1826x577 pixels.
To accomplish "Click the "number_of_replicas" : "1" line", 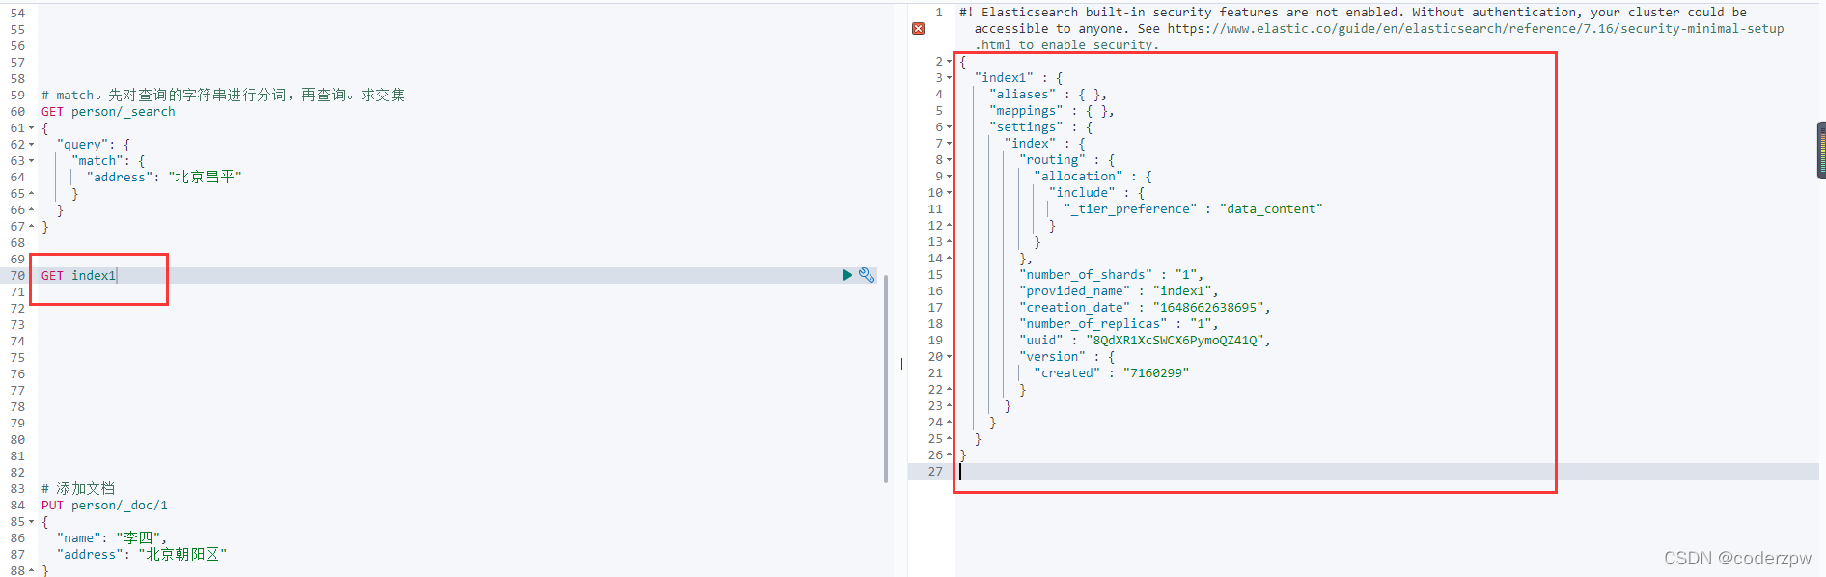I will [1119, 324].
